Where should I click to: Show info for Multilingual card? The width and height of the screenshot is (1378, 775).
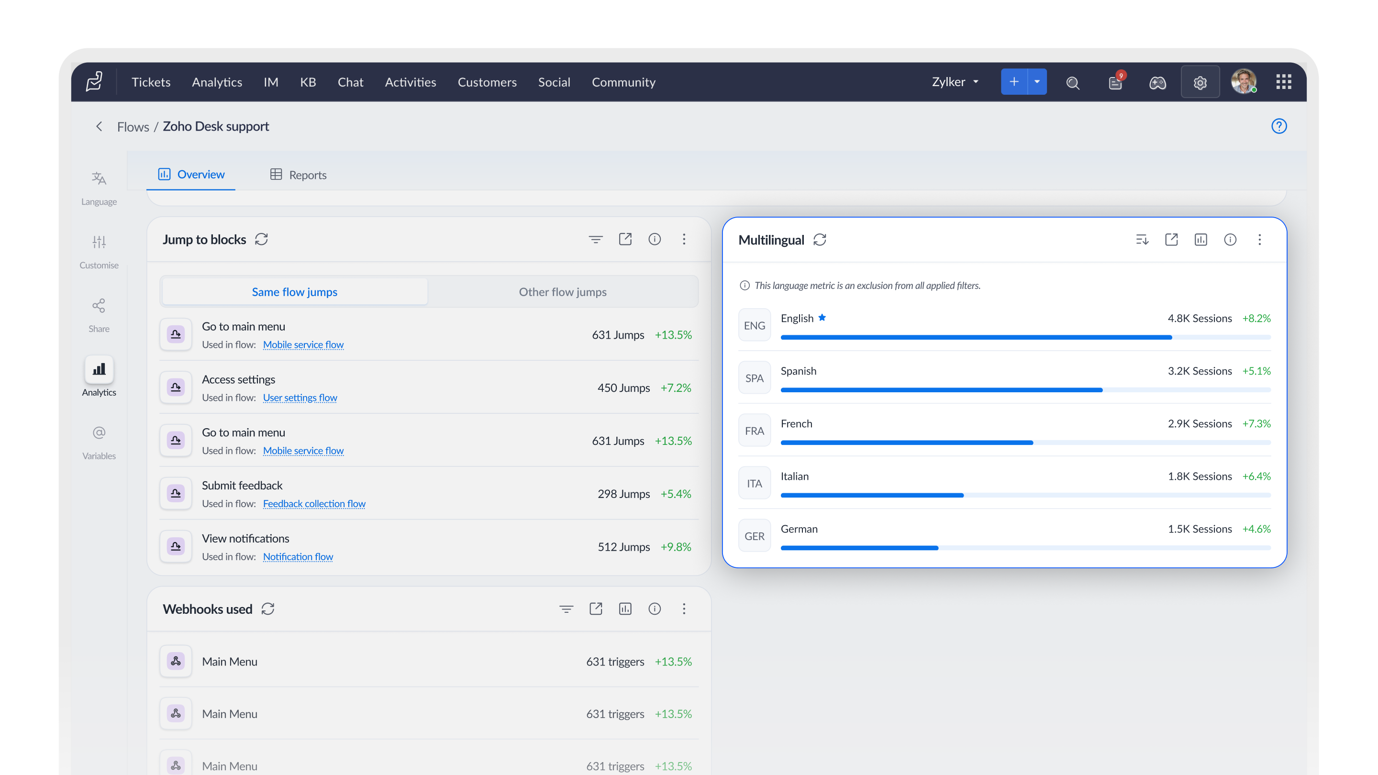tap(1230, 240)
